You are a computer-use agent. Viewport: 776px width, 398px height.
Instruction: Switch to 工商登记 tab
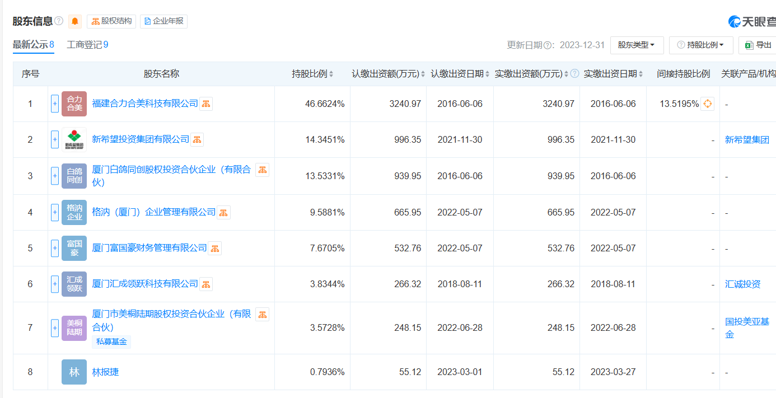[87, 45]
